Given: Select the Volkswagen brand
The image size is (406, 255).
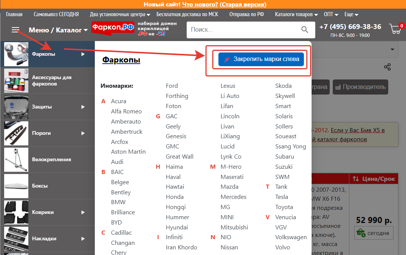Looking at the screenshot, I should 291,237.
